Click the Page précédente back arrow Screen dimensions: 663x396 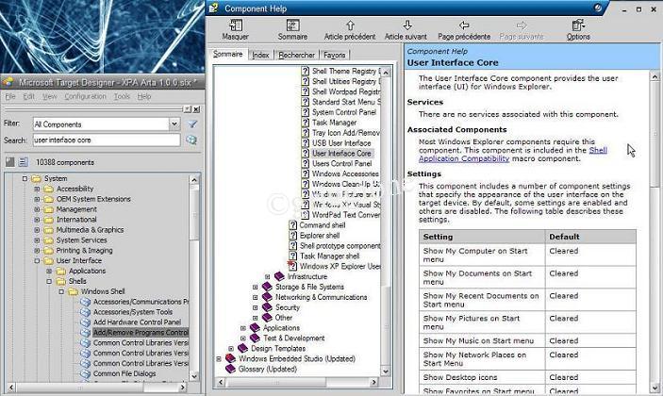coord(464,25)
